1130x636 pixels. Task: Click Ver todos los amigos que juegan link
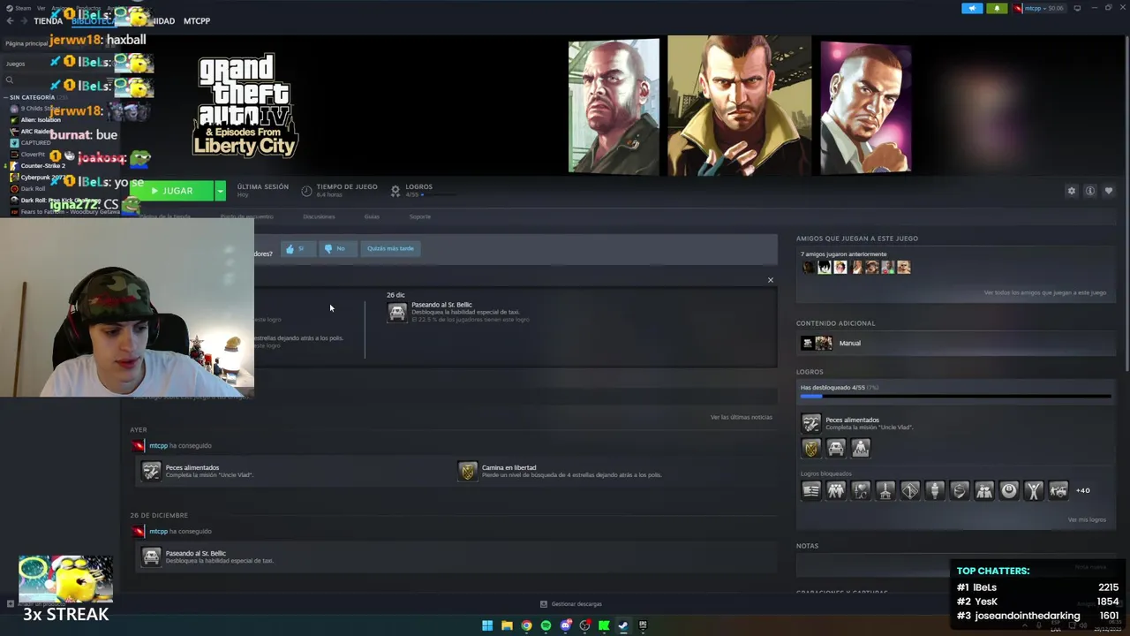(x=1045, y=292)
